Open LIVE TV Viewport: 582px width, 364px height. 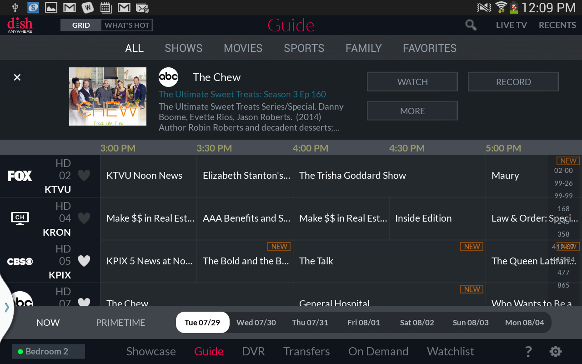pyautogui.click(x=512, y=25)
